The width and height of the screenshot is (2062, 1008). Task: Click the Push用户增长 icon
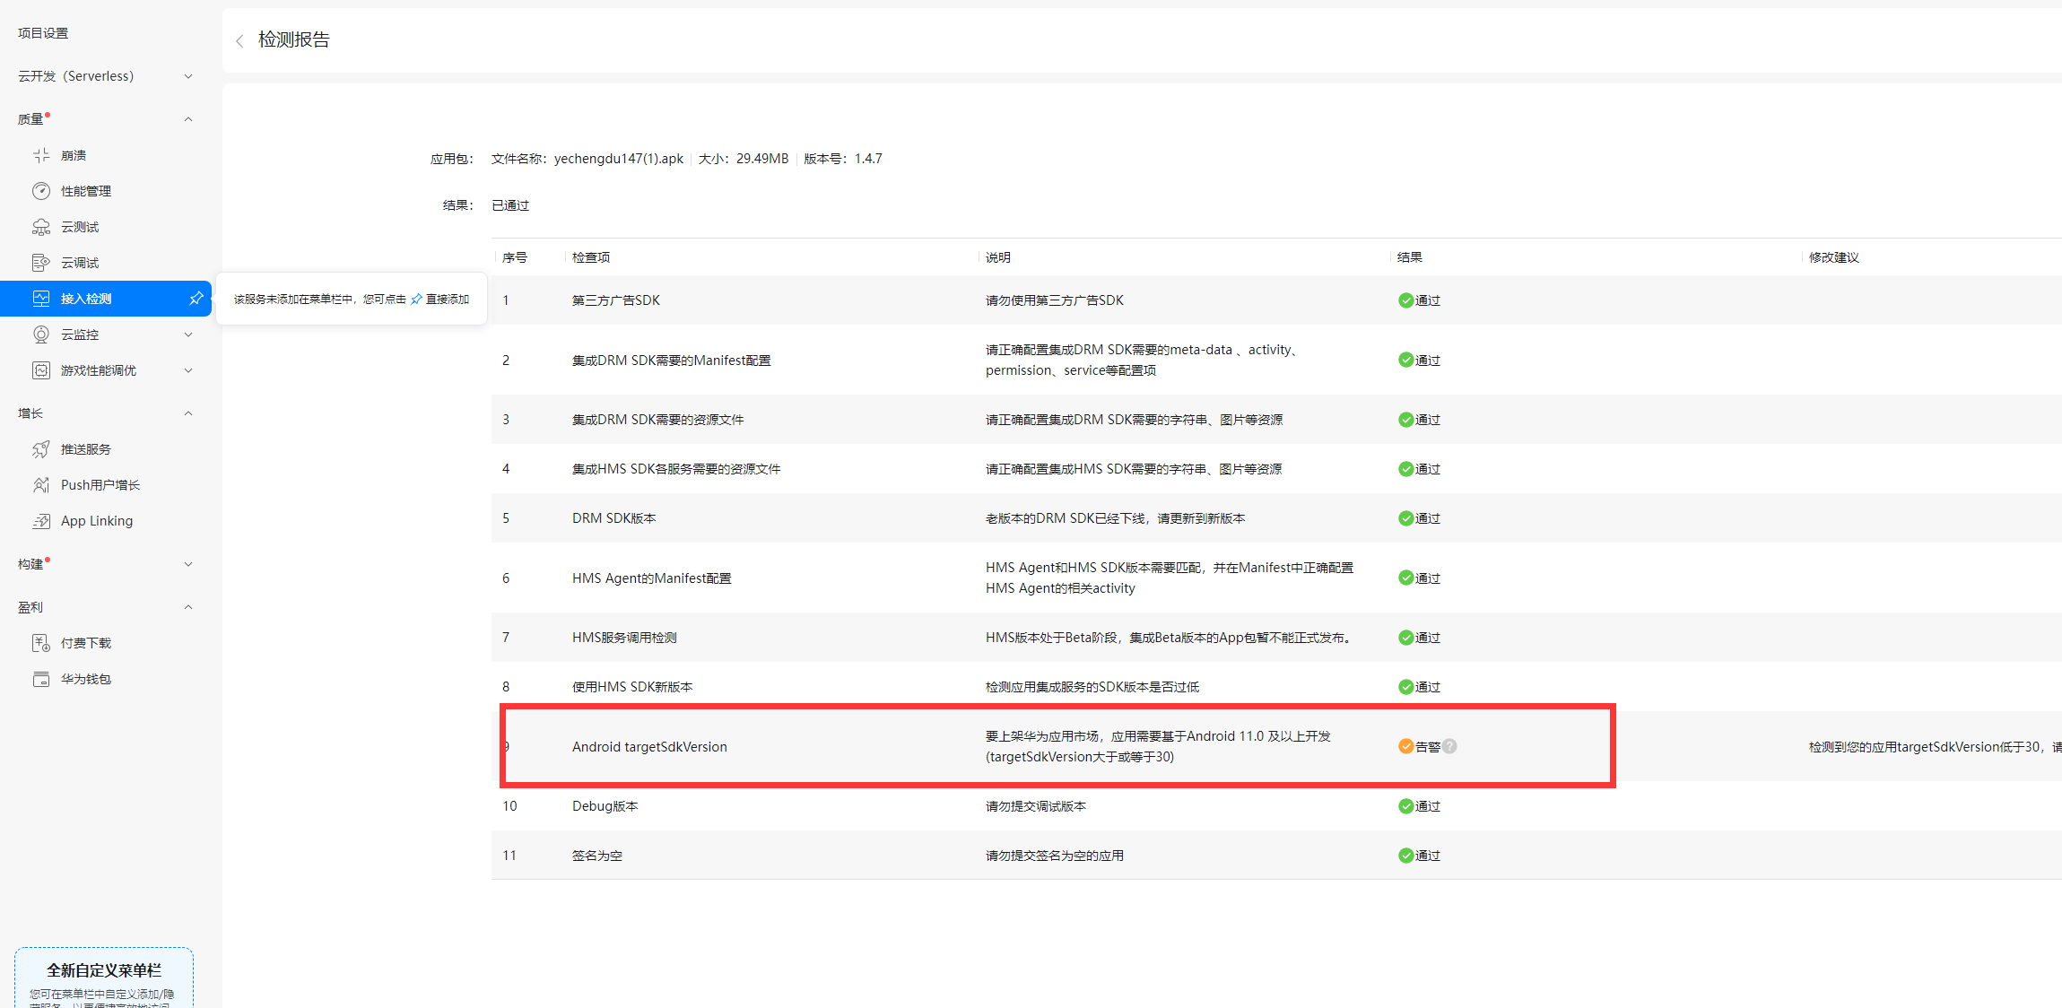tap(41, 485)
